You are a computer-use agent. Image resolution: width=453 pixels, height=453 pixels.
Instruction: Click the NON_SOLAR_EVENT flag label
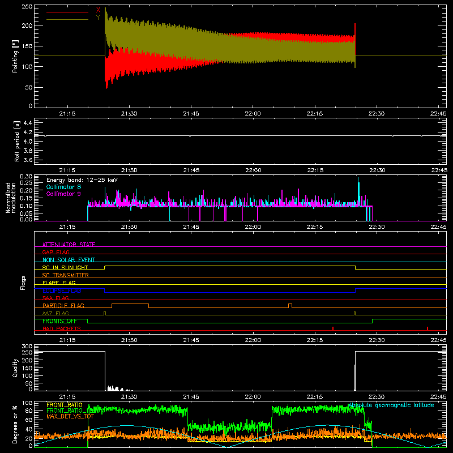69,260
